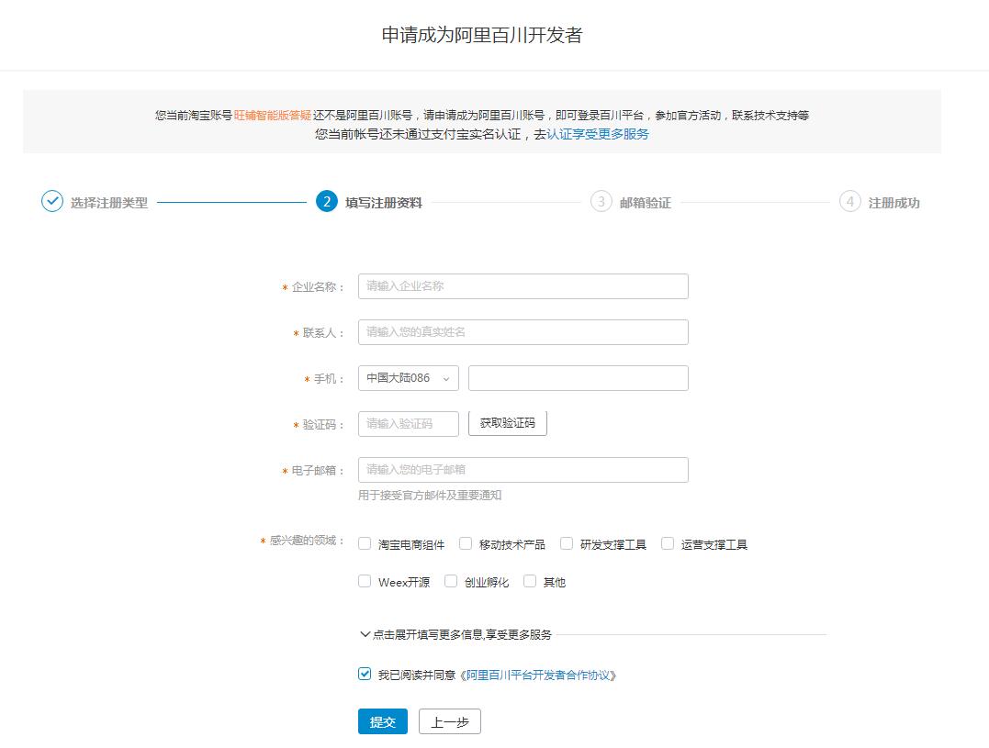Viewport: 989px width, 748px height.
Task: Open the 中国大陆086 country code dropdown
Action: (x=408, y=378)
